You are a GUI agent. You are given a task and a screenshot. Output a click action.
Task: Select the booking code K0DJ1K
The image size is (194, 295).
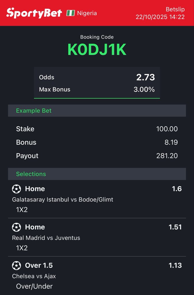point(97,50)
